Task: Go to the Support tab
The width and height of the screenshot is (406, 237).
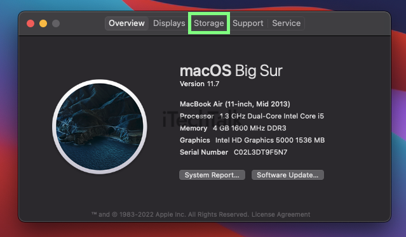Action: pyautogui.click(x=248, y=23)
